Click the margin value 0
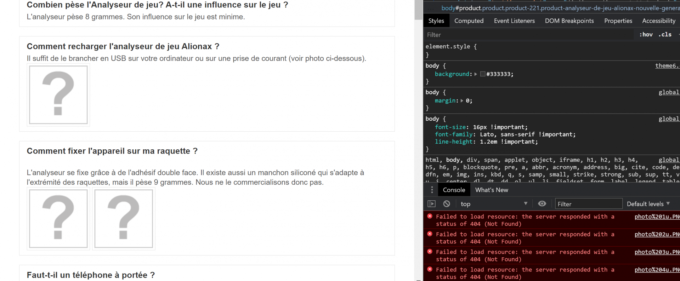The width and height of the screenshot is (680, 281). click(467, 101)
